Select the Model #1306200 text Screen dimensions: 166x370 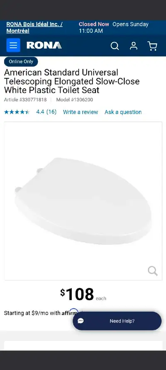coord(75,100)
